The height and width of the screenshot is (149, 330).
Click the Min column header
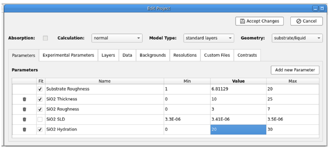click(x=187, y=81)
